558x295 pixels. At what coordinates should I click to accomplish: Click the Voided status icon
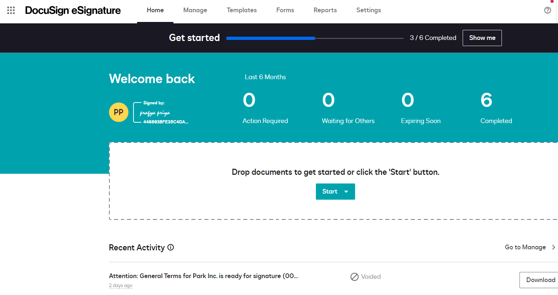(354, 277)
